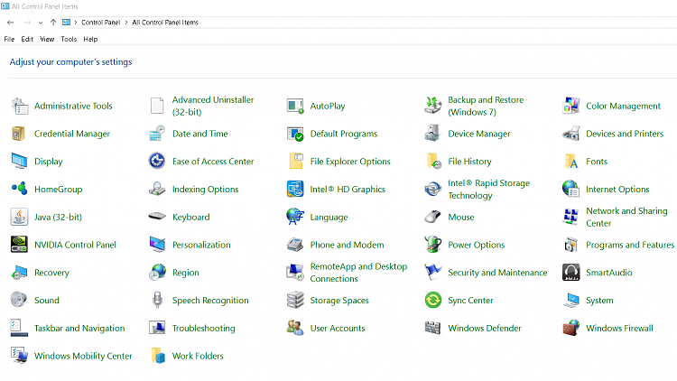The height and width of the screenshot is (381, 677).
Task: Click the Region globe icon
Action: 157,272
